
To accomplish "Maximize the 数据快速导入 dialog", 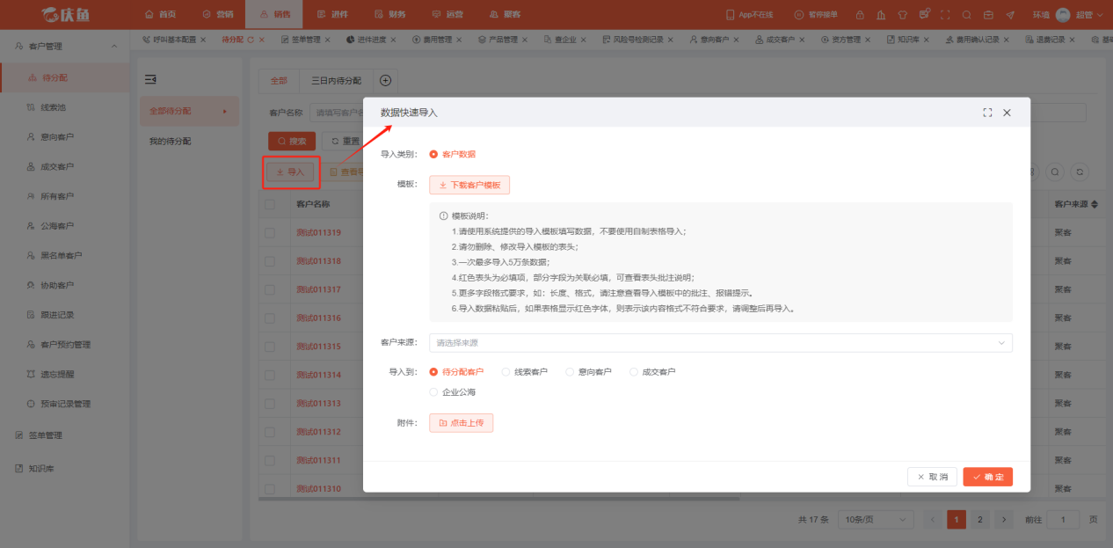I will pos(987,113).
